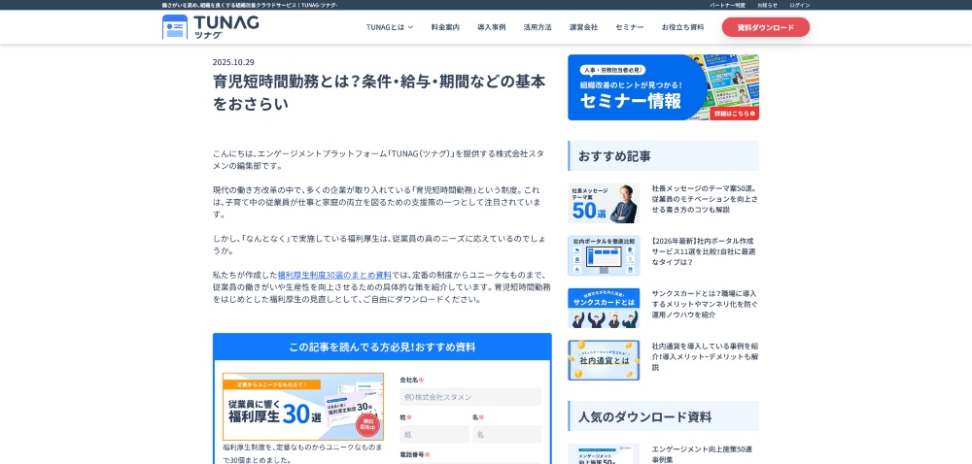Click the article title 育児短時間勤務とは

point(379,92)
